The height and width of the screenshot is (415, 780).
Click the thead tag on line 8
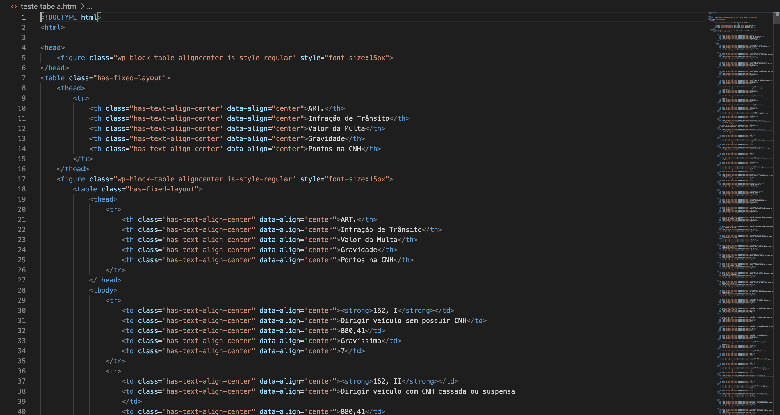(71, 88)
